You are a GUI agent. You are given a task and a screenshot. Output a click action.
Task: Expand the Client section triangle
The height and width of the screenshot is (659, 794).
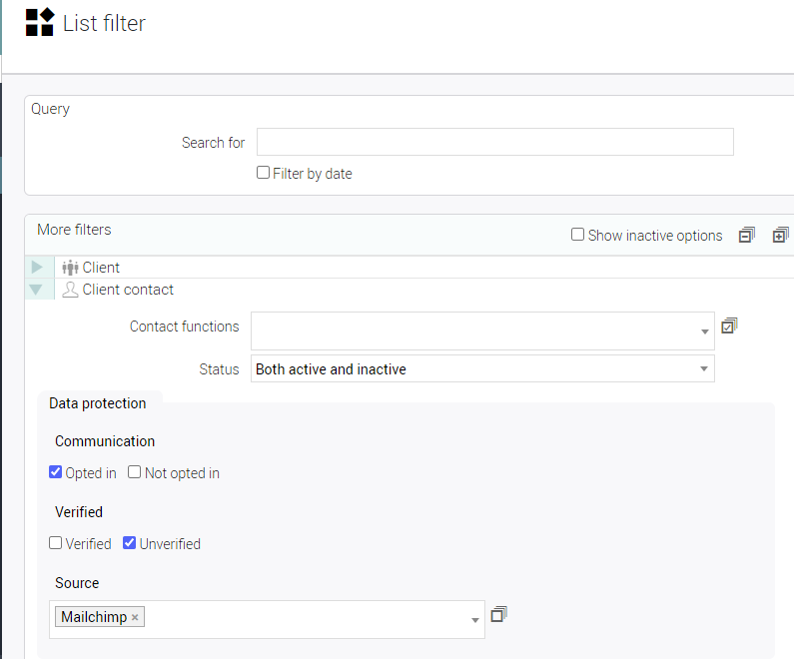(x=37, y=268)
